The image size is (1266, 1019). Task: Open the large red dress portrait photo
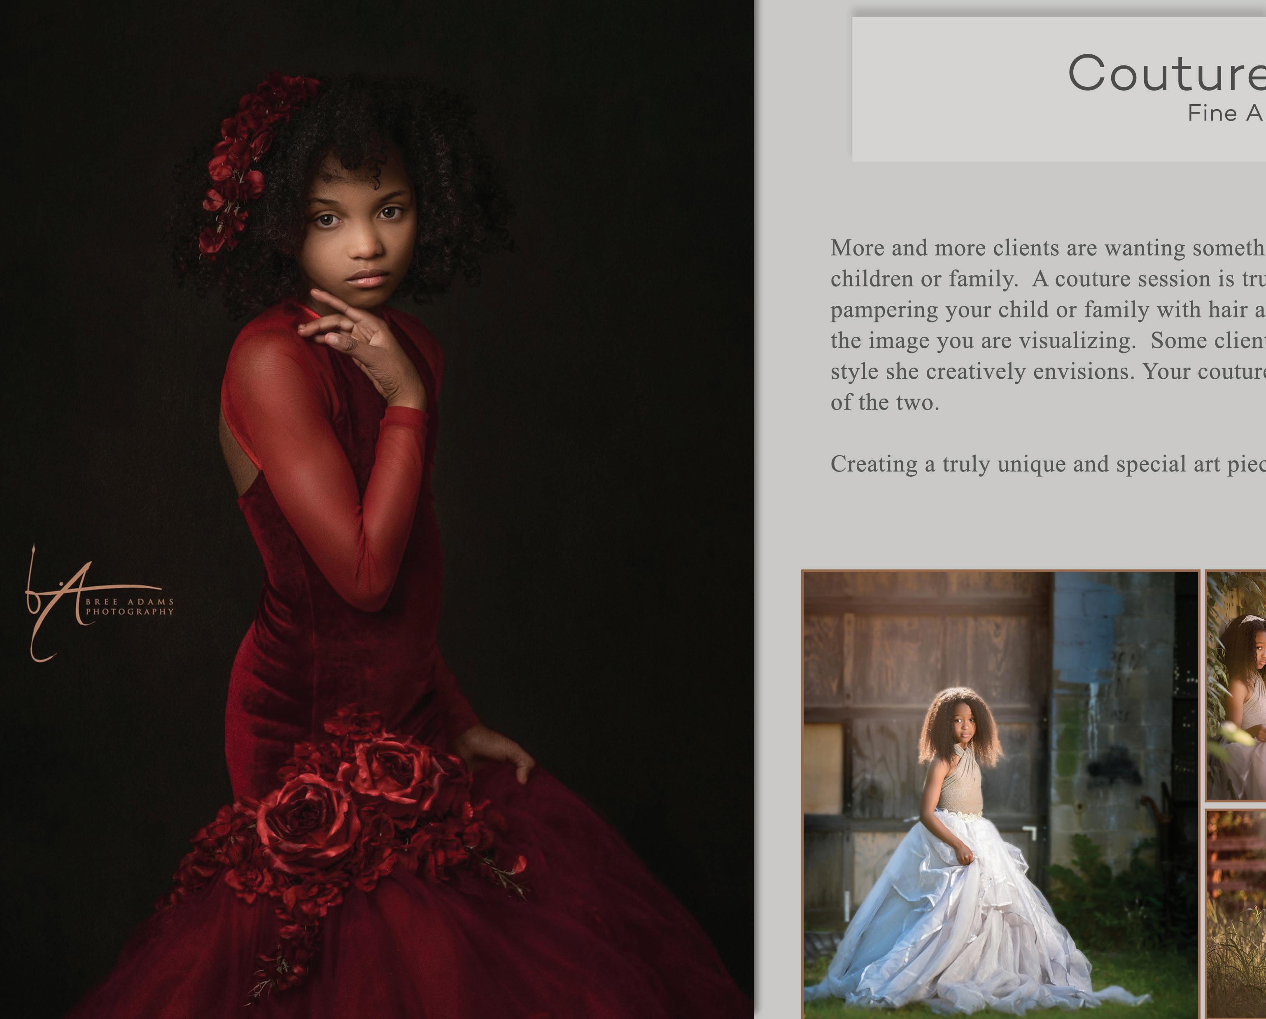[x=376, y=509]
